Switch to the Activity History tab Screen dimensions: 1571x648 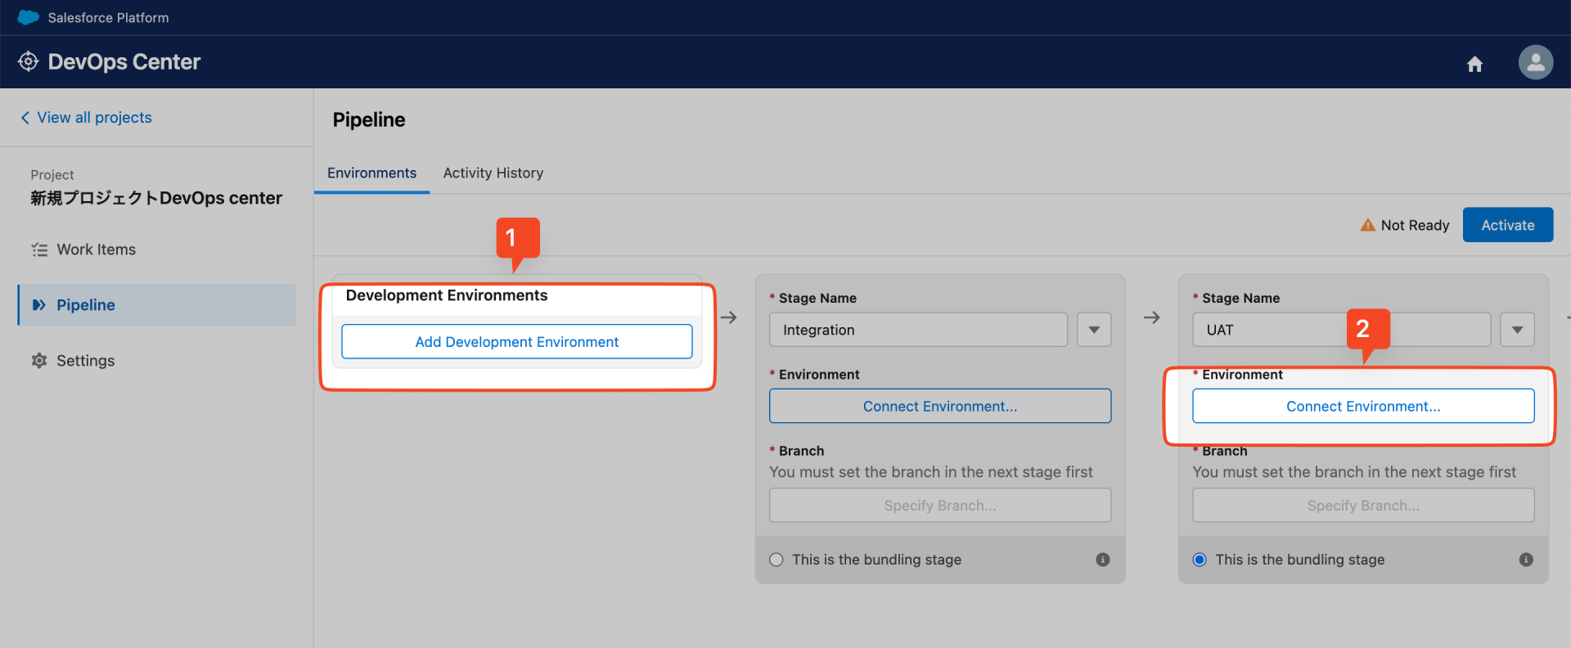pyautogui.click(x=493, y=173)
